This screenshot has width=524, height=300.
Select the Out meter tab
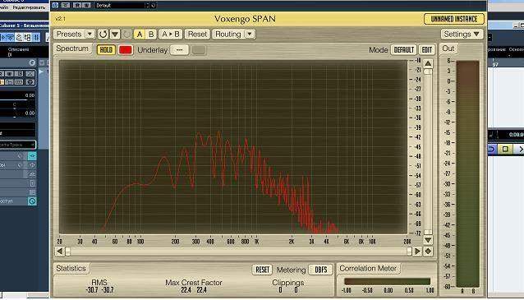[448, 48]
